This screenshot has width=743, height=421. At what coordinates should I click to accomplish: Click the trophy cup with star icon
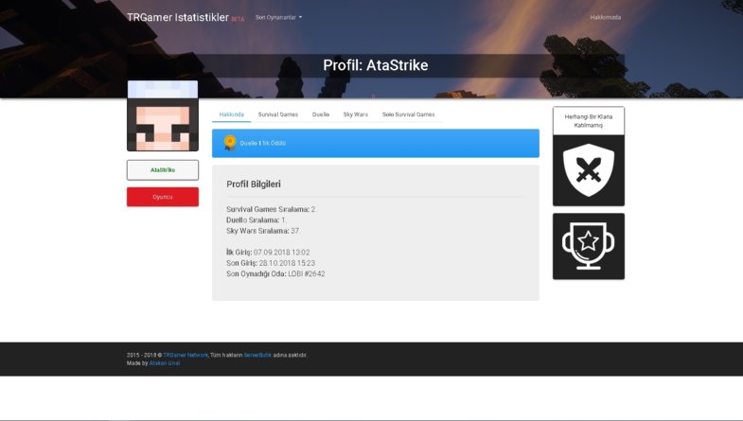[589, 246]
